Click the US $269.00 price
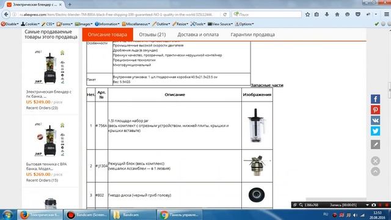 pyautogui.click(x=38, y=174)
